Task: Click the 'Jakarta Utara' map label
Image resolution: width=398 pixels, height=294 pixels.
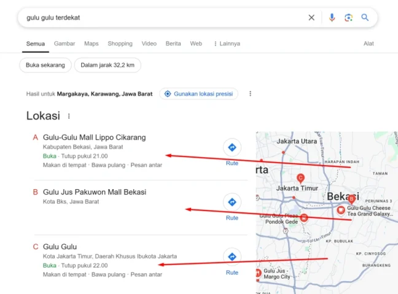Action: [297, 141]
